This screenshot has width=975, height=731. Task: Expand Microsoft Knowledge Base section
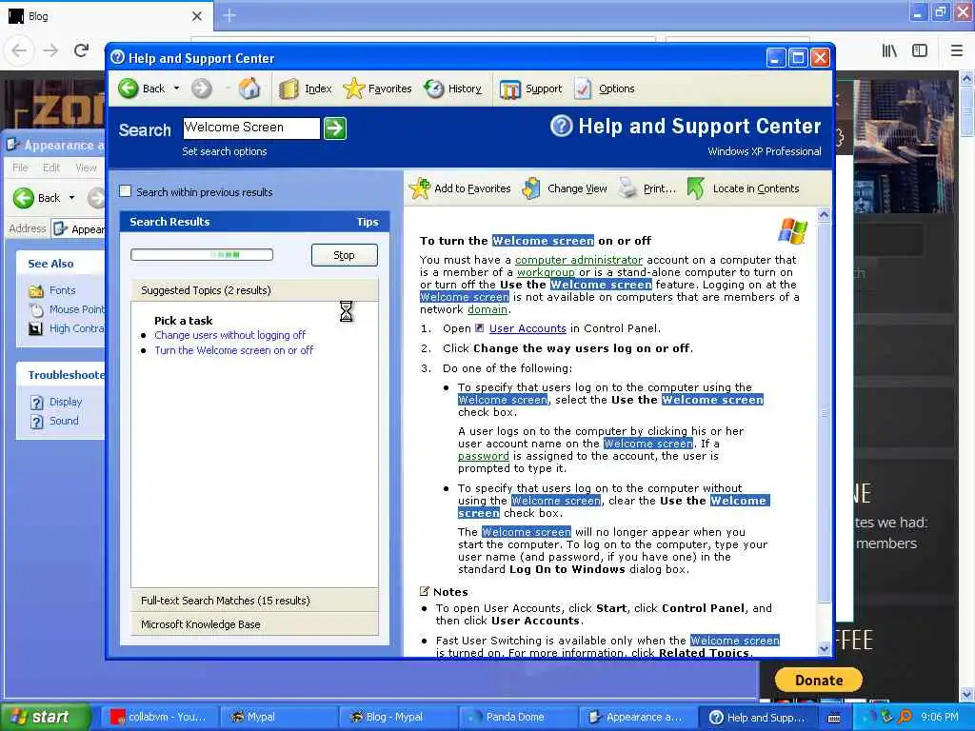click(x=254, y=624)
